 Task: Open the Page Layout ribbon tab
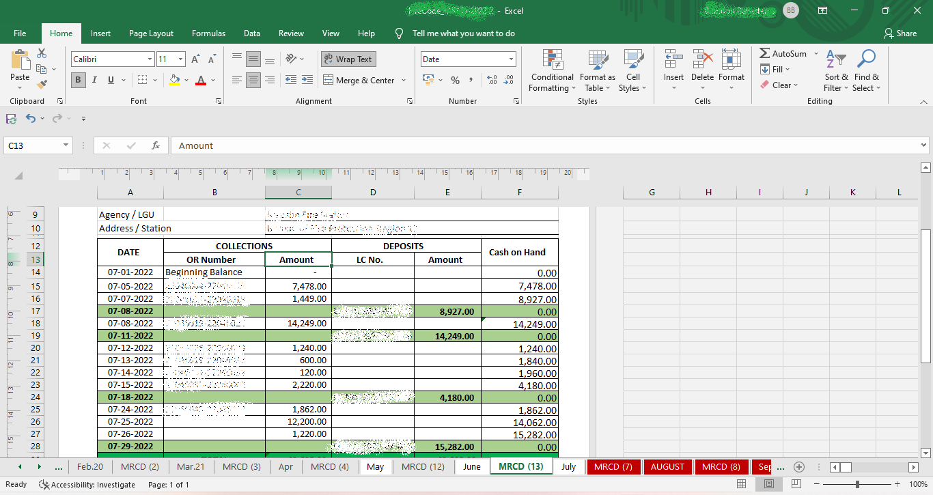pos(151,33)
